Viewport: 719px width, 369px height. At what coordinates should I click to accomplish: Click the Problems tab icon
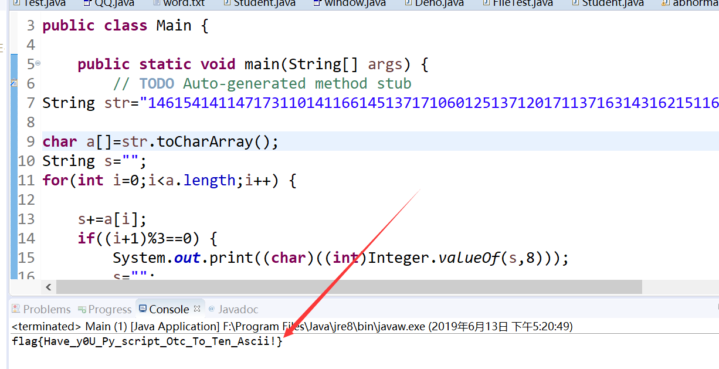(16, 309)
